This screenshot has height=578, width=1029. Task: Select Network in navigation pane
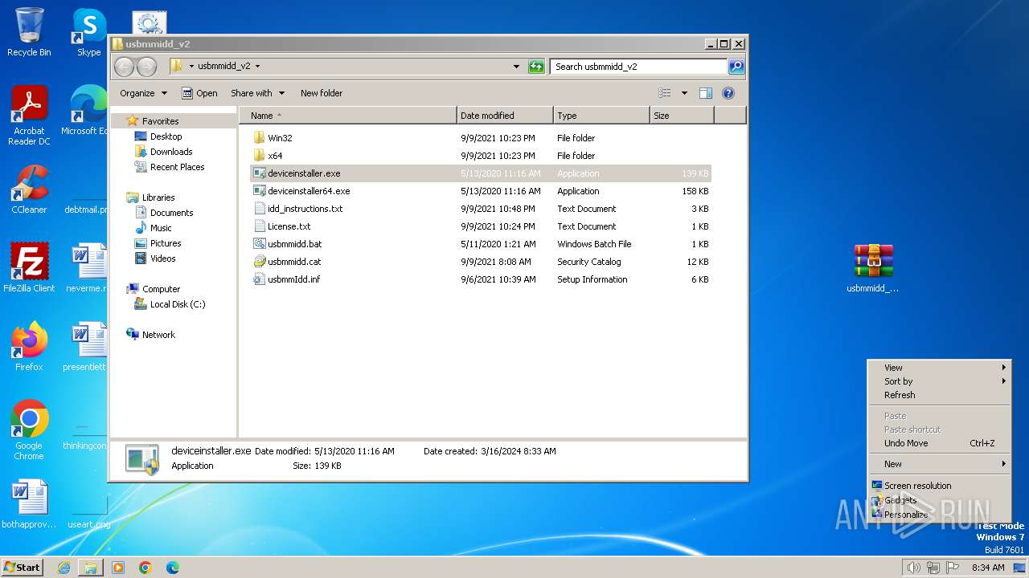pyautogui.click(x=158, y=335)
